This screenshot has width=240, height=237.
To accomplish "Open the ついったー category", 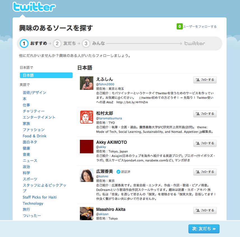I will (x=32, y=216).
